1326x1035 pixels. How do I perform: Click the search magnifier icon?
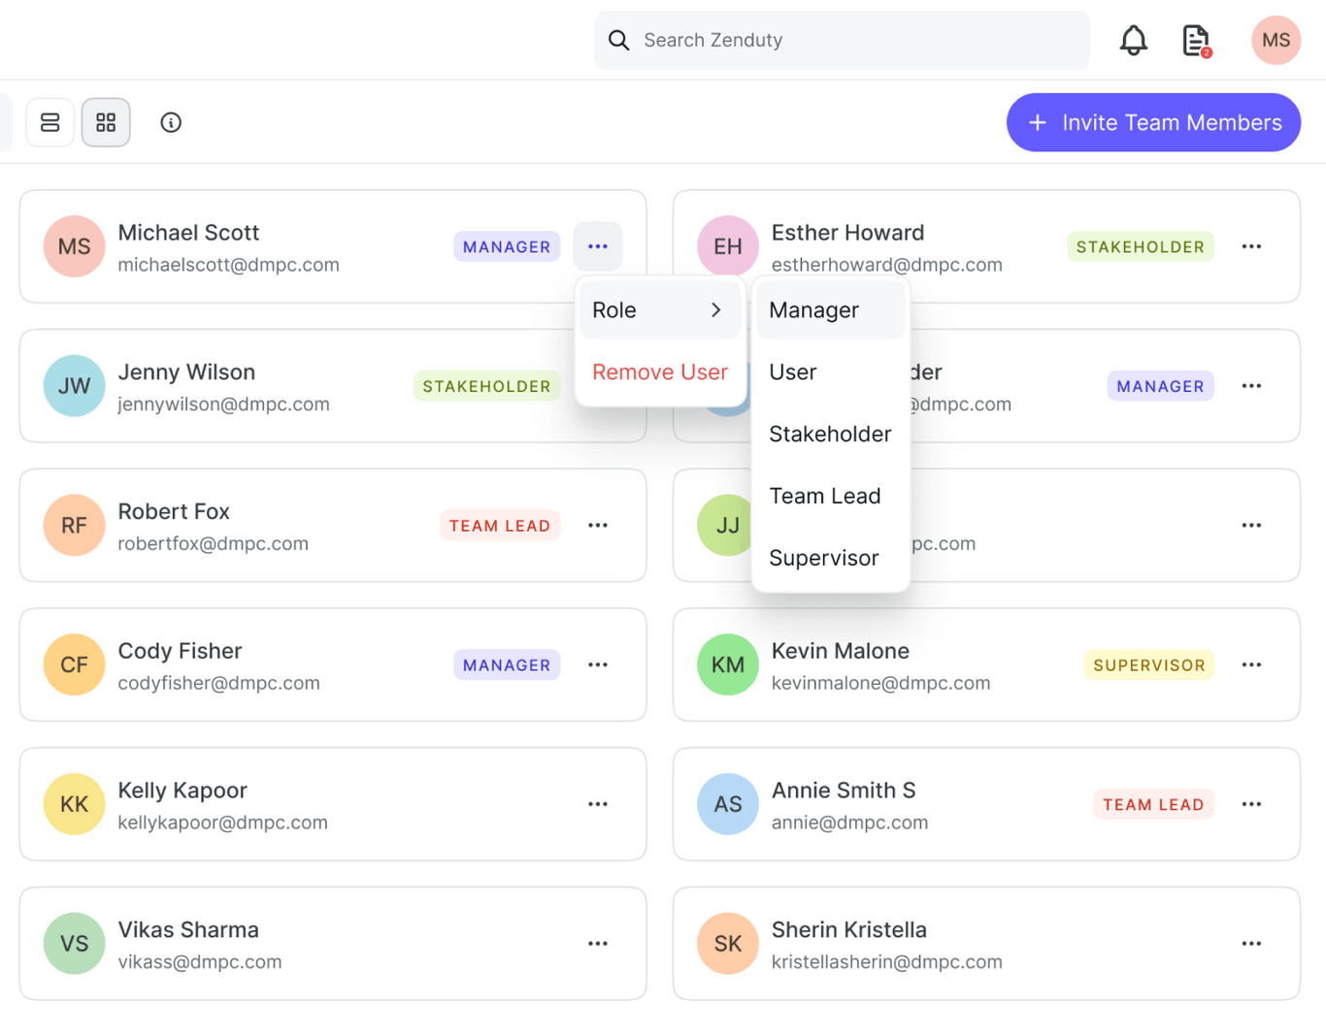tap(618, 41)
